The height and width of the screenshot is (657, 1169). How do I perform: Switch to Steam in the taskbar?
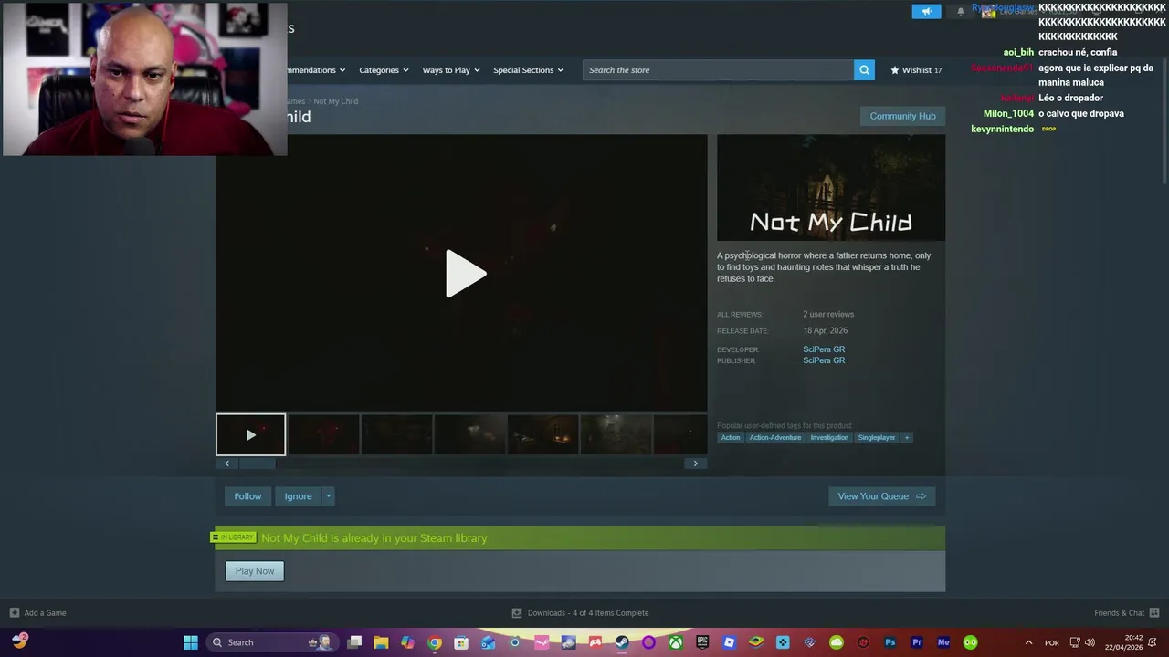tap(622, 642)
